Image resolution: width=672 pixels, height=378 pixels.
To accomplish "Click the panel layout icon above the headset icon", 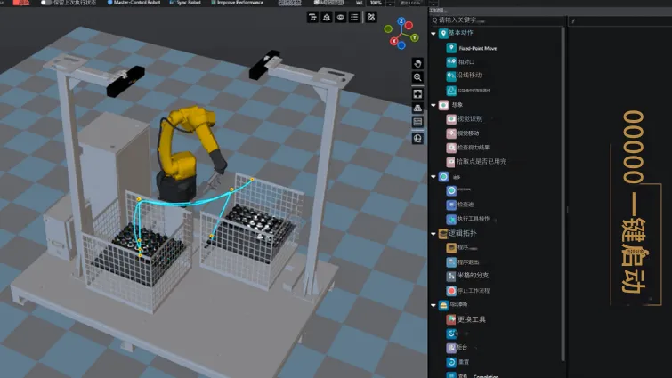I will click(x=417, y=122).
